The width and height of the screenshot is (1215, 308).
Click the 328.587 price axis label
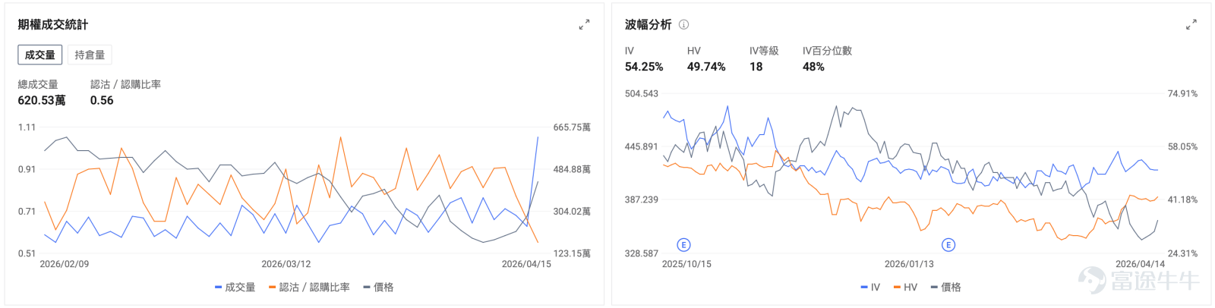point(642,253)
